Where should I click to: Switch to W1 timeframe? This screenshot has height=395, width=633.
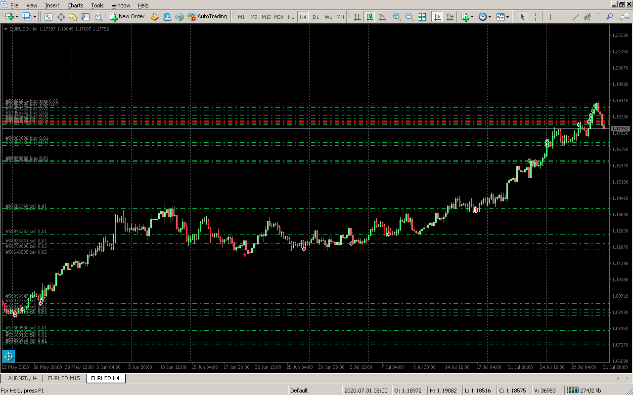pos(328,17)
